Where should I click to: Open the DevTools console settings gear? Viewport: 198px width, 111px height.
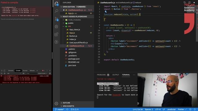[50, 73]
